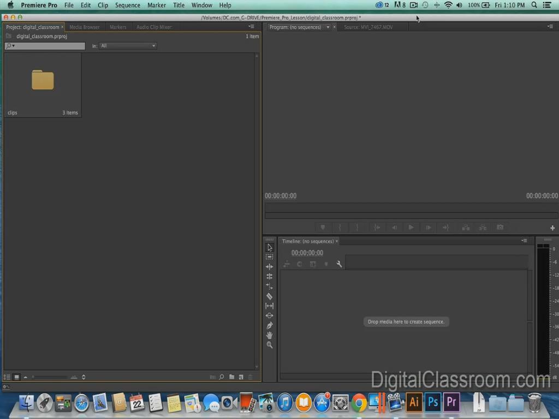Step back one frame in Program Monitor
The height and width of the screenshot is (419, 559).
tap(394, 228)
